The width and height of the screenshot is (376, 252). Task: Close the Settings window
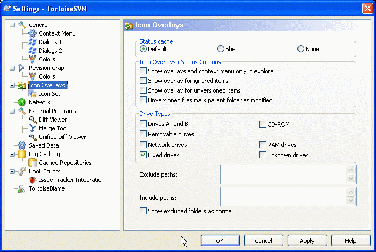(x=367, y=9)
